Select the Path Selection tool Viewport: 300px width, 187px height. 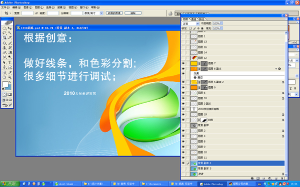[x=4, y=62]
